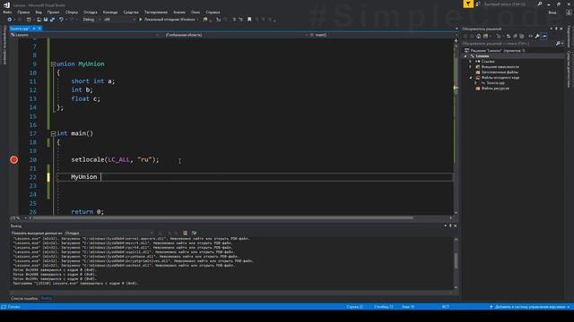Click the output panel auto-hide pin
The width and height of the screenshot is (574, 322).
coord(450,226)
